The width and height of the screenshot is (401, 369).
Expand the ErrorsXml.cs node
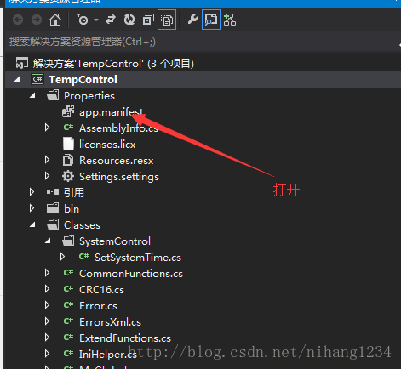coord(47,321)
